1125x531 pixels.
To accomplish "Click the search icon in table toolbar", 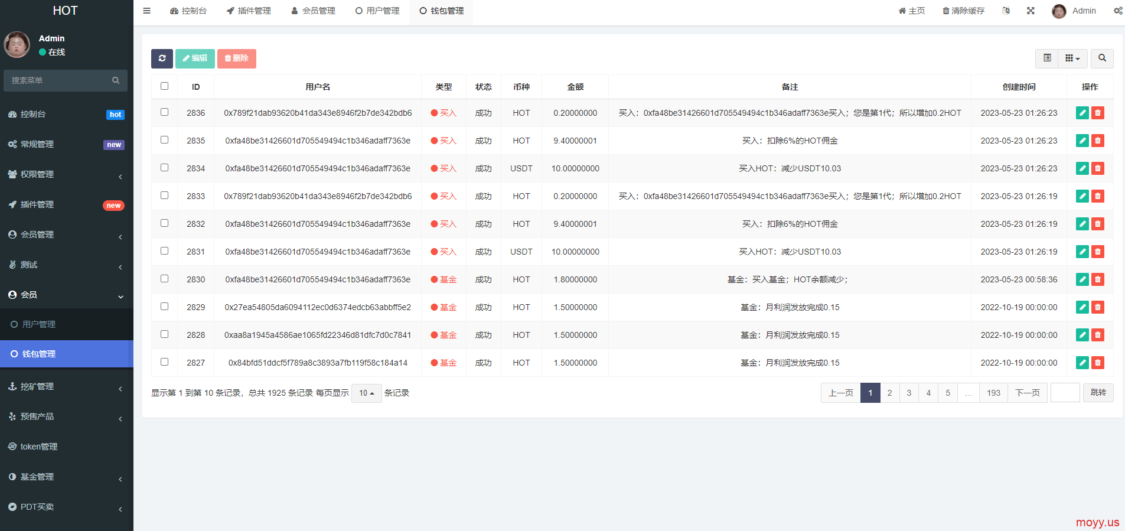I will tap(1102, 58).
